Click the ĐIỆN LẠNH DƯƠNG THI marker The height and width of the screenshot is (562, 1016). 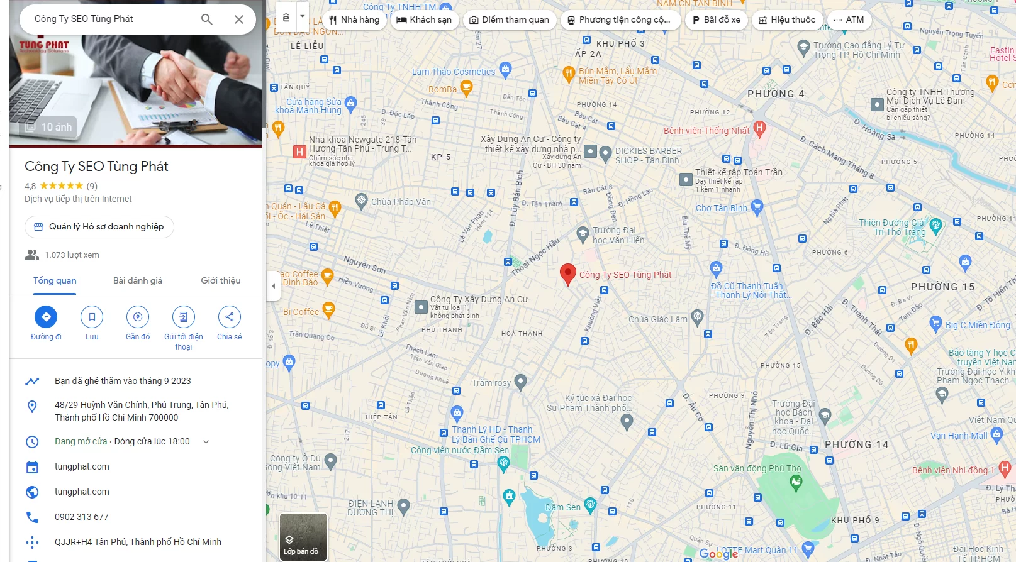click(x=404, y=506)
